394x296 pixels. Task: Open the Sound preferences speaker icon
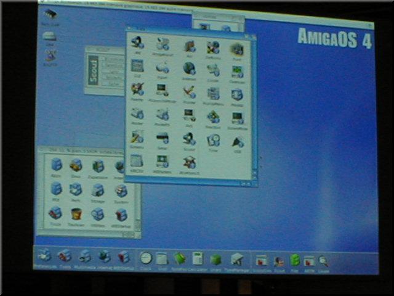189,139
